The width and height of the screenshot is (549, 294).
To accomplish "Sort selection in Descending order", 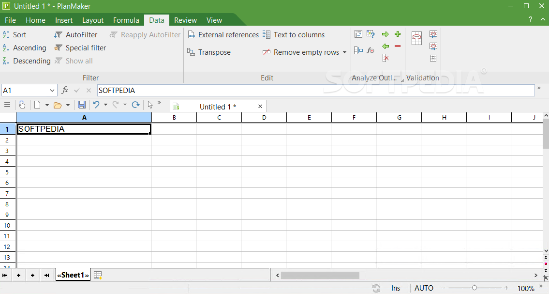I will point(27,61).
